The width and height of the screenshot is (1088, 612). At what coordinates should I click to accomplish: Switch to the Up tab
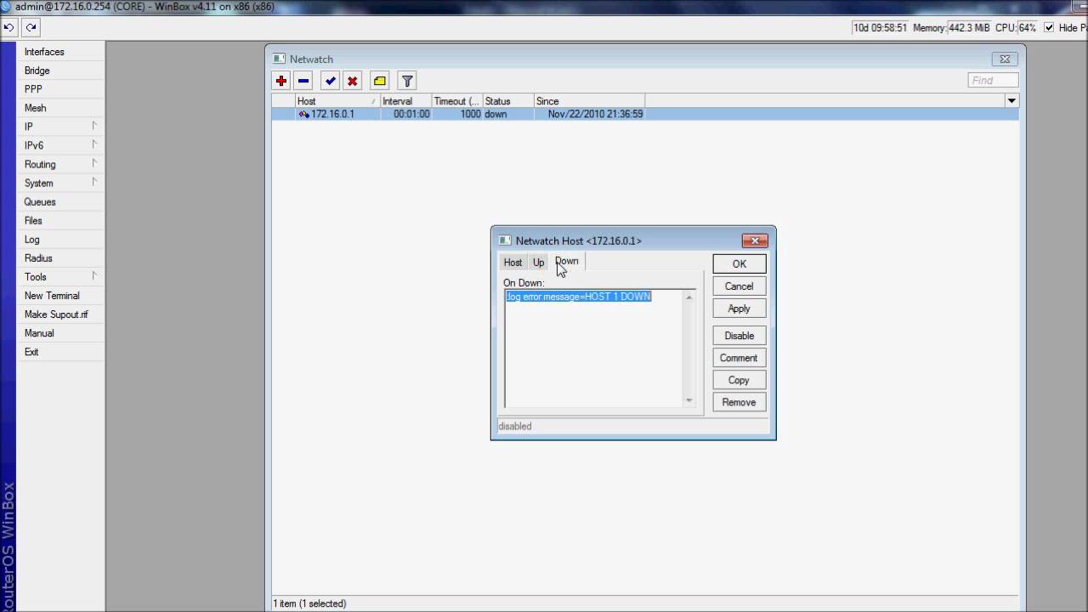[538, 263]
